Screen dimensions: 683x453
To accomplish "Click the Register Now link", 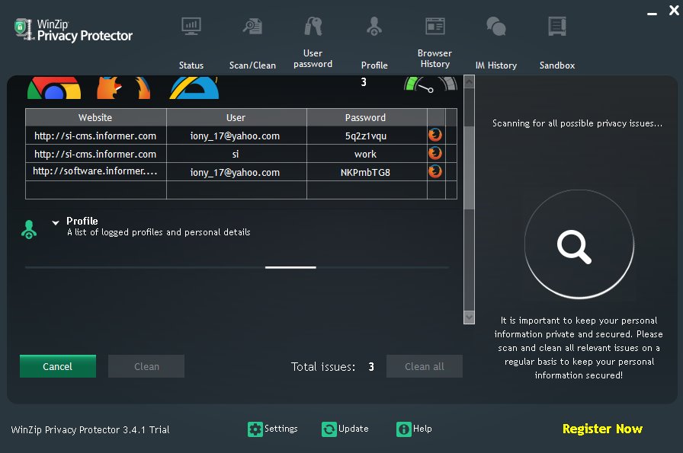I will pyautogui.click(x=602, y=429).
